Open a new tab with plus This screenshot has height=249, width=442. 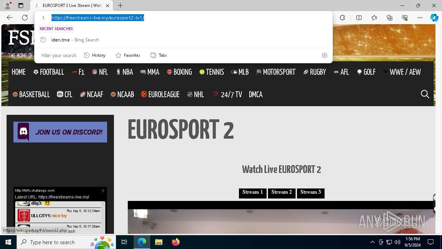coord(120,6)
